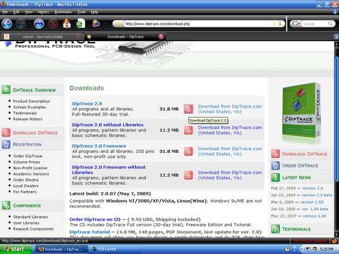Viewport: 339px width, 254px height.
Task: Open the Edit menu
Action: pyautogui.click(x=16, y=12)
